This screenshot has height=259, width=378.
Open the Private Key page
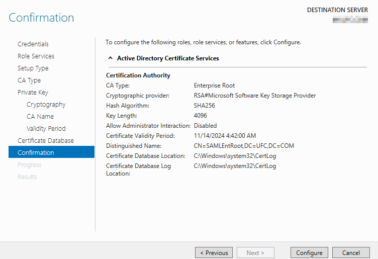pos(34,93)
